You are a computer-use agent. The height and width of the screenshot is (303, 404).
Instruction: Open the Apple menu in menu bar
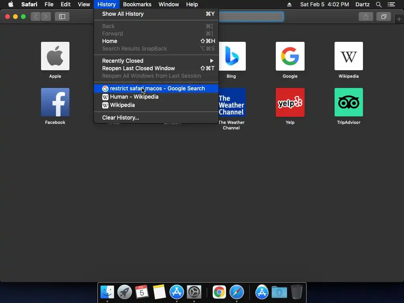(11, 4)
